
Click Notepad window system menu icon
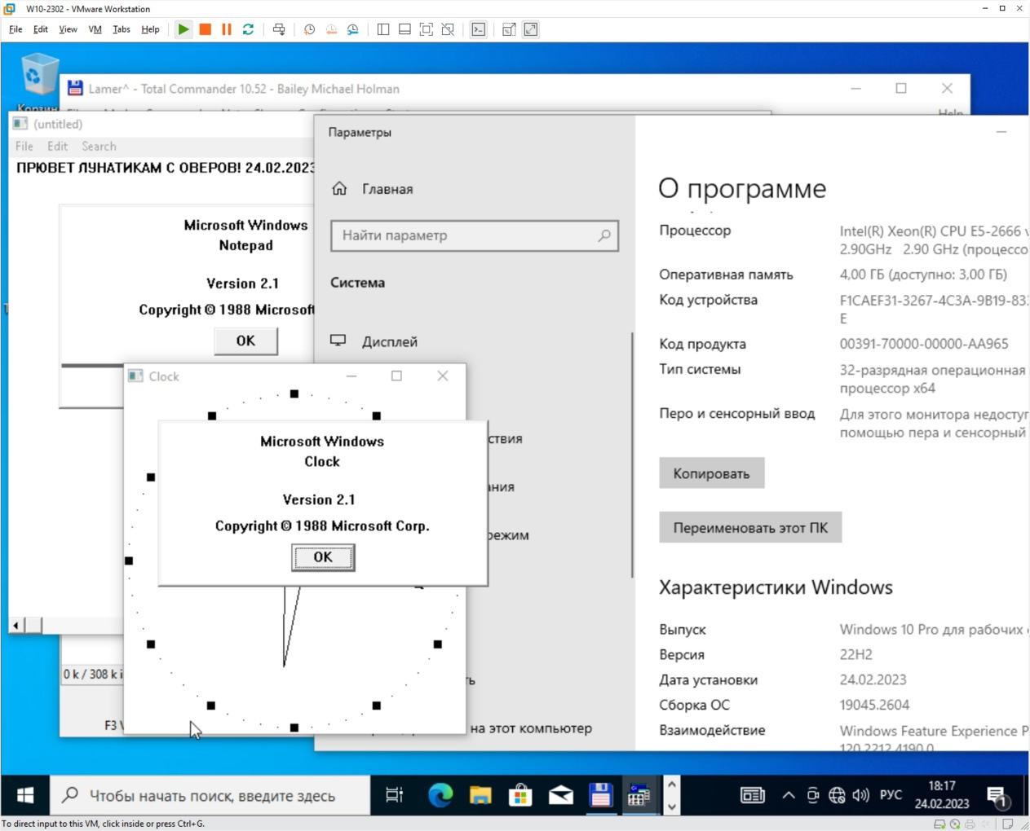(20, 124)
